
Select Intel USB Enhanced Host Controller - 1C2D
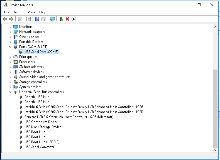(84, 112)
